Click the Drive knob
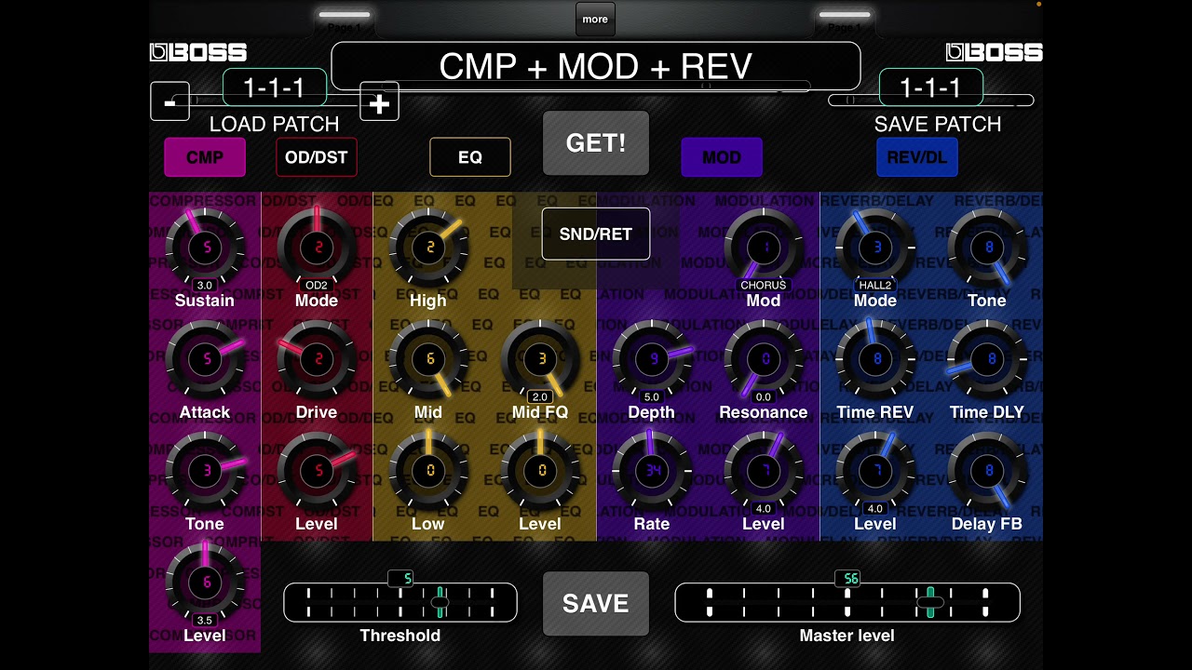 (317, 359)
